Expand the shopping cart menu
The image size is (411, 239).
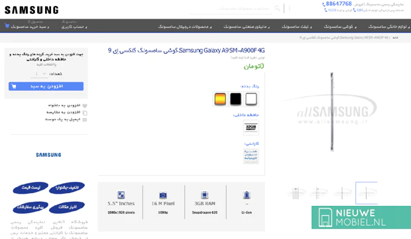(x=30, y=27)
